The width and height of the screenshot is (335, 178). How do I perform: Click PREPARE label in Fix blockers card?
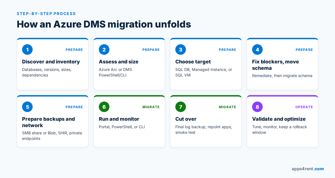pos(304,50)
